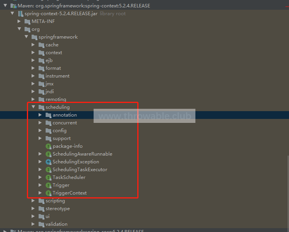Click the SchedulingTaskExecutor interface icon
The width and height of the screenshot is (289, 232).
pos(48,170)
